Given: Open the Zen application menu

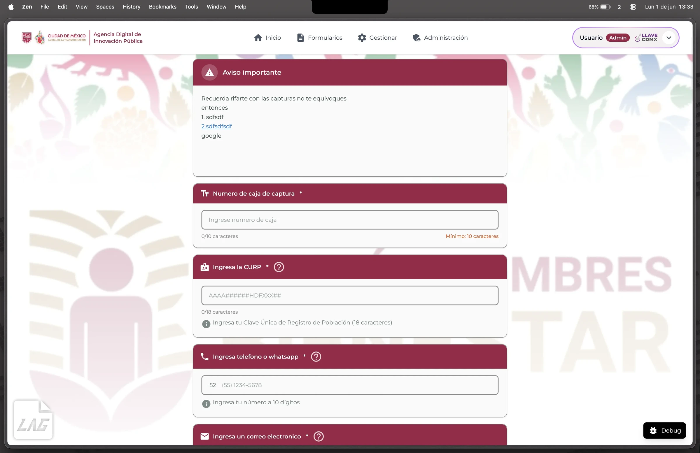Looking at the screenshot, I should tap(27, 6).
